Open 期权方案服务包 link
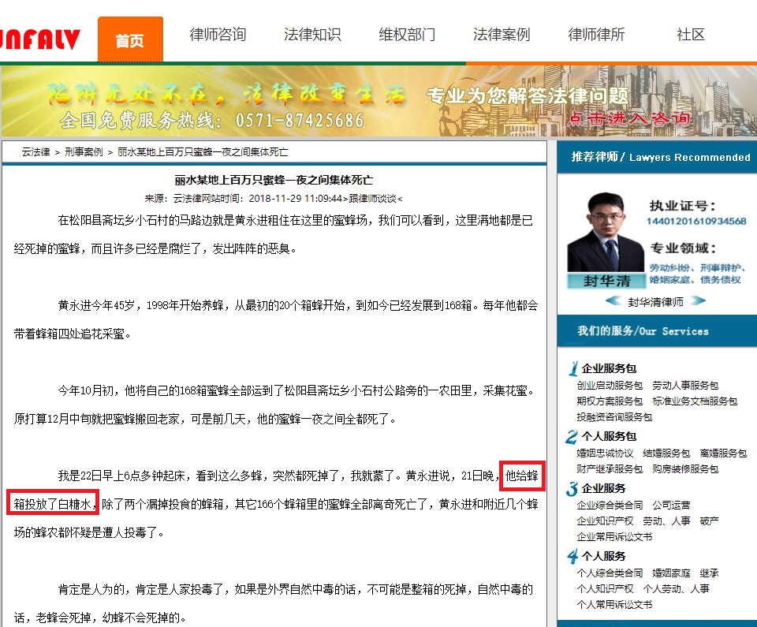Screen dimensions: 757x627 point(610,401)
